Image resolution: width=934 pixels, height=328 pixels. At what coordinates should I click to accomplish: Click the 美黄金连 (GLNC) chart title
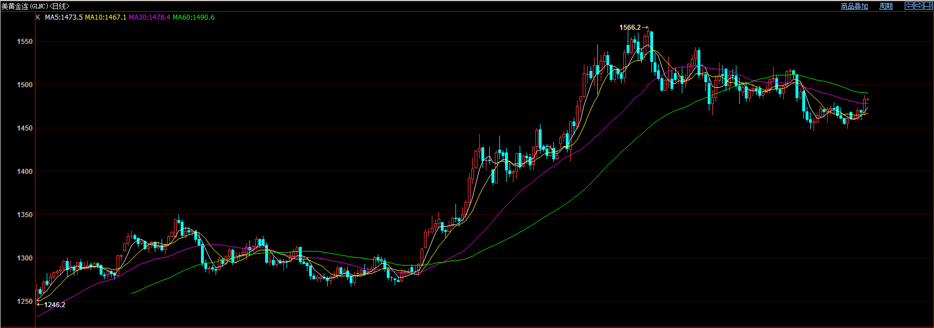[x=25, y=6]
